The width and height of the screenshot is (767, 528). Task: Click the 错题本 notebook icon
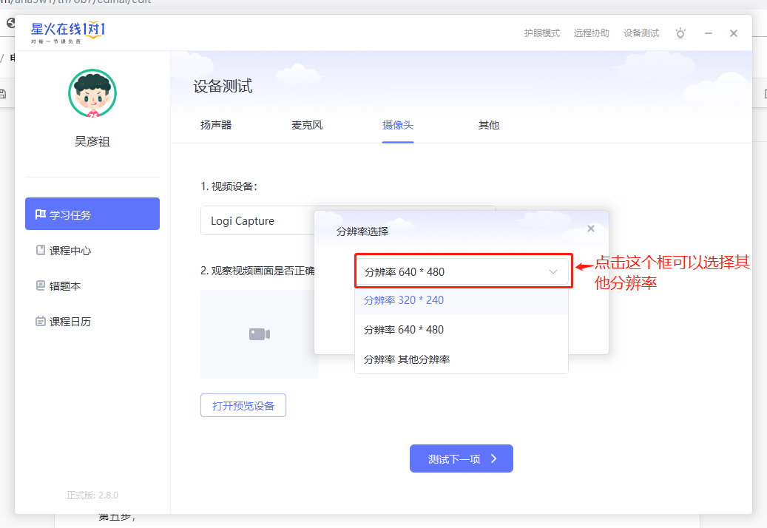tap(41, 285)
